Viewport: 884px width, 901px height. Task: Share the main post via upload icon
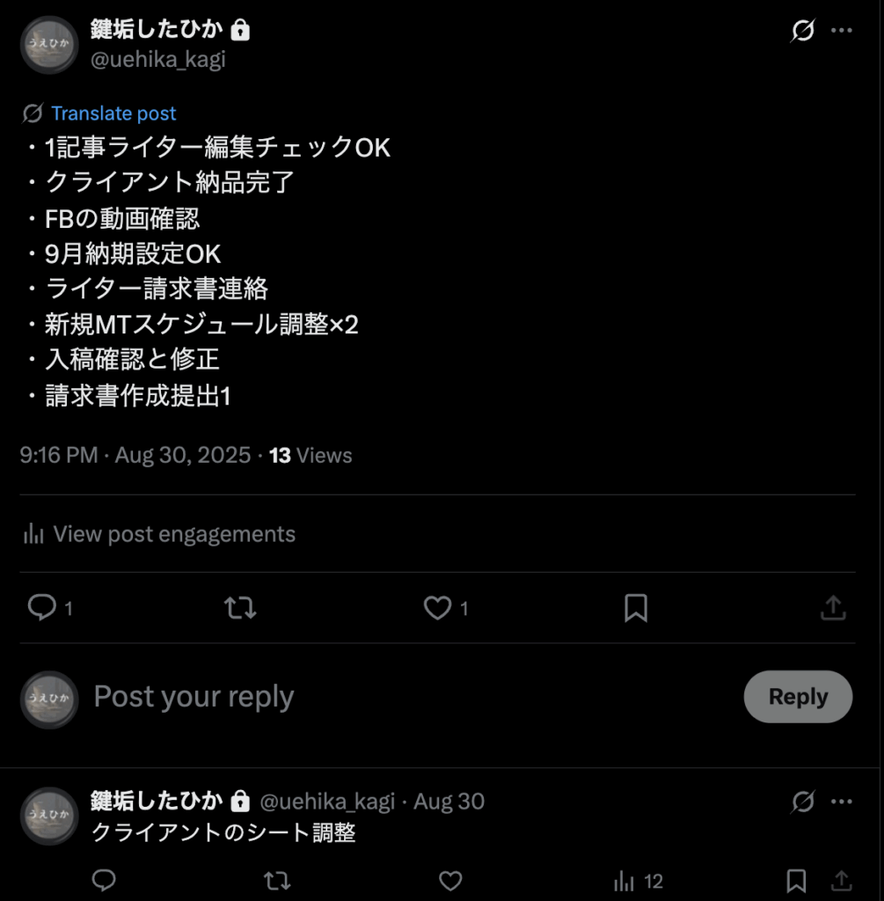click(834, 607)
